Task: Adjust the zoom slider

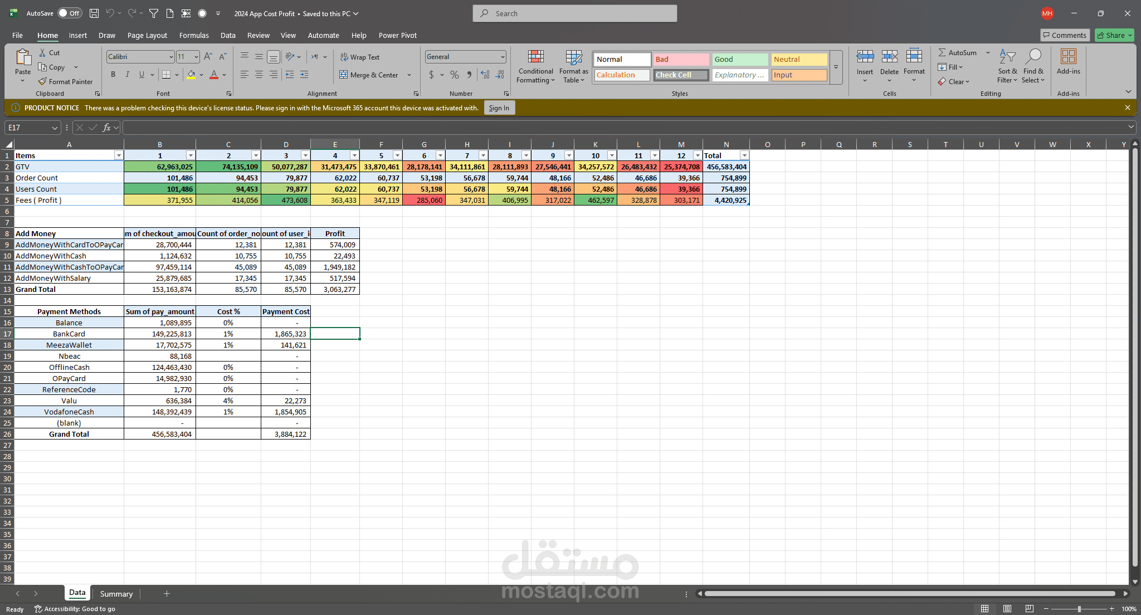Action: [x=1079, y=609]
